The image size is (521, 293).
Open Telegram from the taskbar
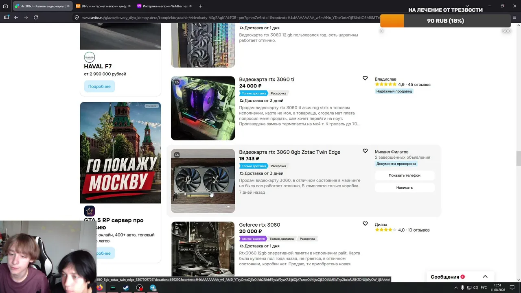pyautogui.click(x=153, y=288)
